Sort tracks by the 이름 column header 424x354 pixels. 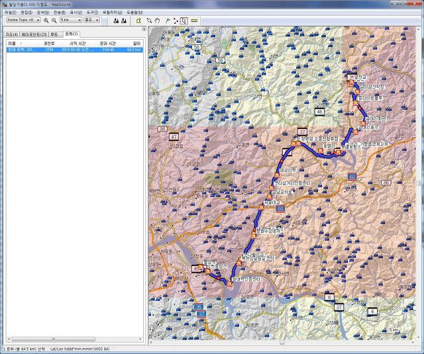click(22, 44)
